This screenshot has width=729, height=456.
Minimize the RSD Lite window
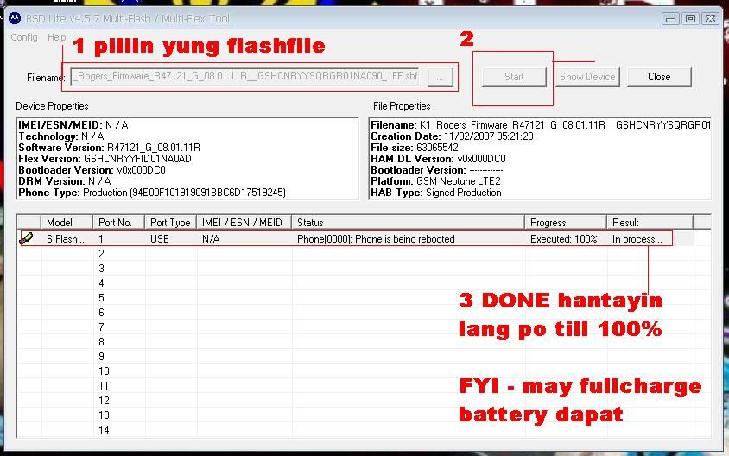pos(670,19)
